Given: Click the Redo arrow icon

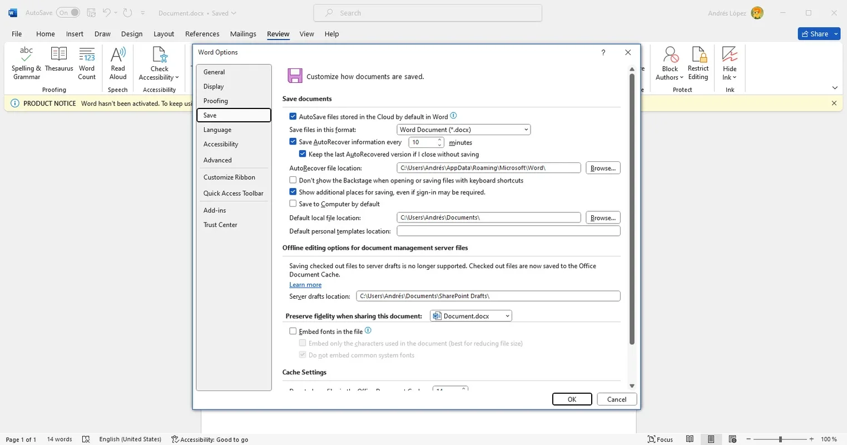Looking at the screenshot, I should pyautogui.click(x=128, y=13).
